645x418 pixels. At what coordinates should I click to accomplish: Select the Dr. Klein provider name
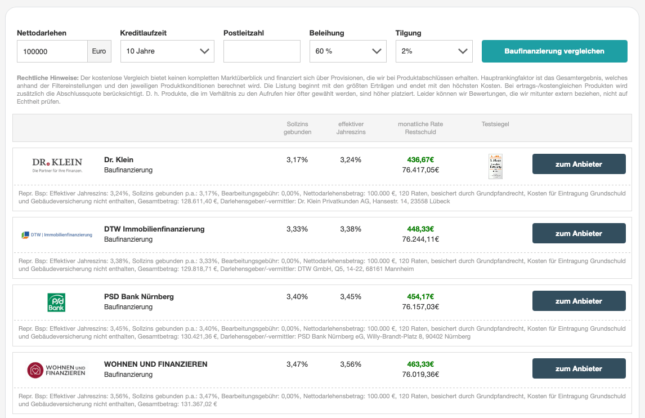[119, 160]
